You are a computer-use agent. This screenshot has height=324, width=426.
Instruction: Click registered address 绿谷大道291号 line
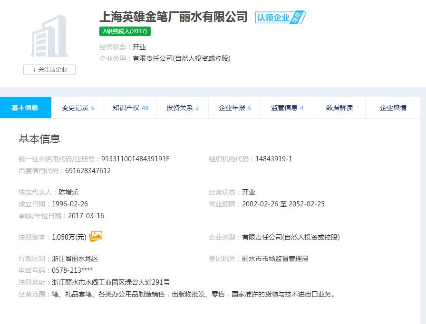(x=111, y=282)
